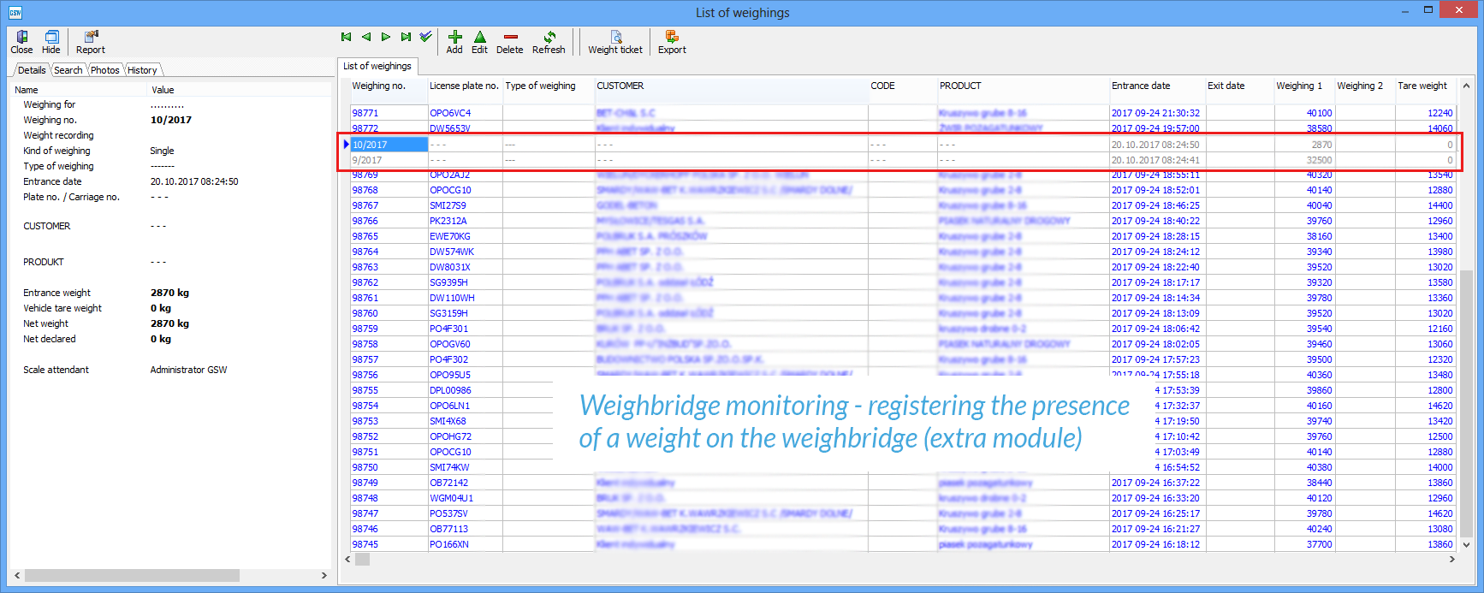This screenshot has width=1484, height=593.
Task: Click the Edit triangle icon
Action: pyautogui.click(x=479, y=38)
